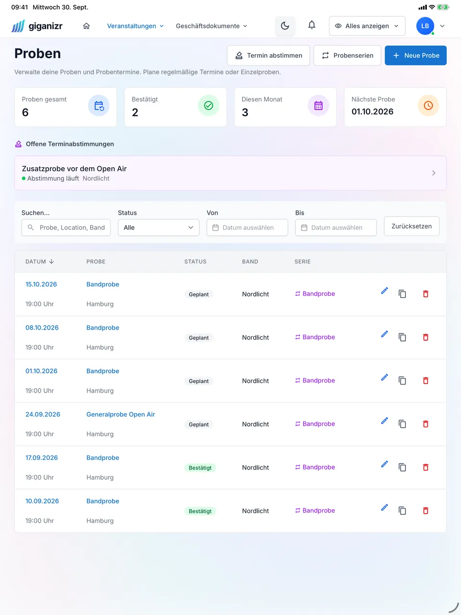
Task: Create a Neue Probe
Action: coord(416,55)
